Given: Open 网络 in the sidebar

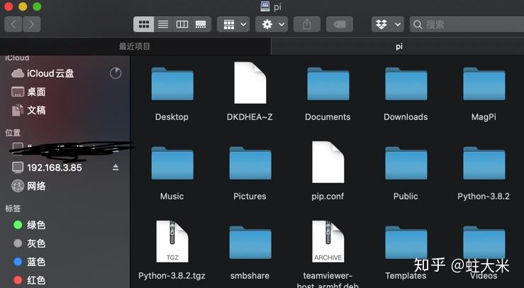Looking at the screenshot, I should [28, 186].
